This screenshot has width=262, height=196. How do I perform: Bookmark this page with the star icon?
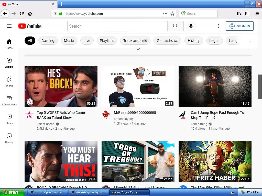point(172,14)
